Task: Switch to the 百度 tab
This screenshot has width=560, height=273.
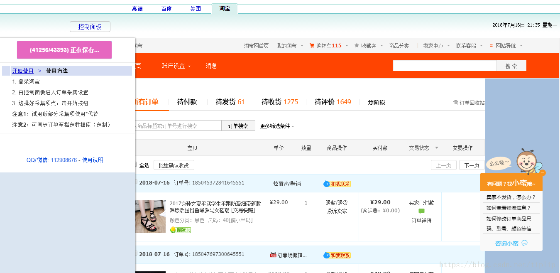Action: [x=166, y=9]
